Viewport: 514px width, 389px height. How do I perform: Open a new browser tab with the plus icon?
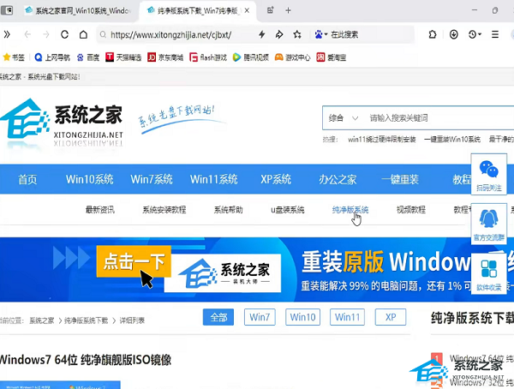pyautogui.click(x=286, y=10)
